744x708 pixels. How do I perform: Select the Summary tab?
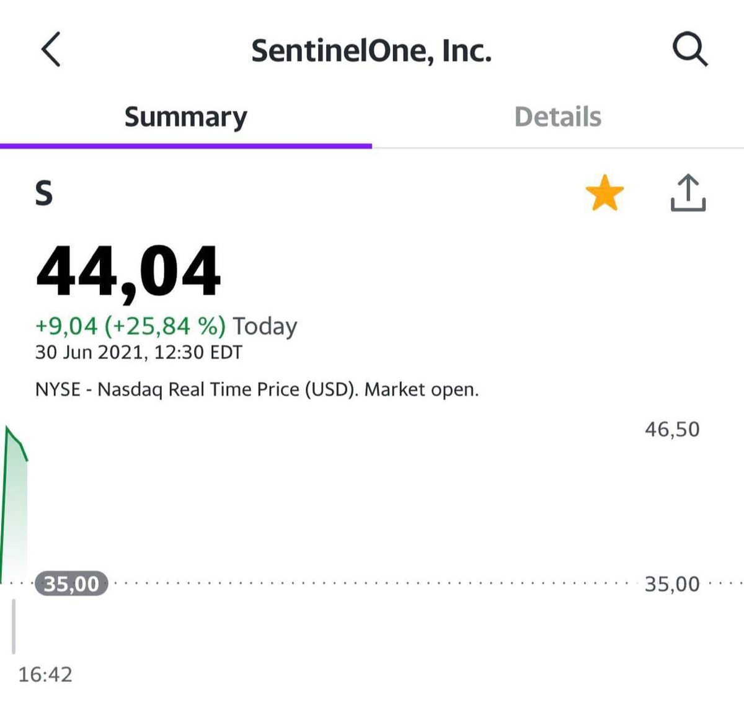coord(185,118)
